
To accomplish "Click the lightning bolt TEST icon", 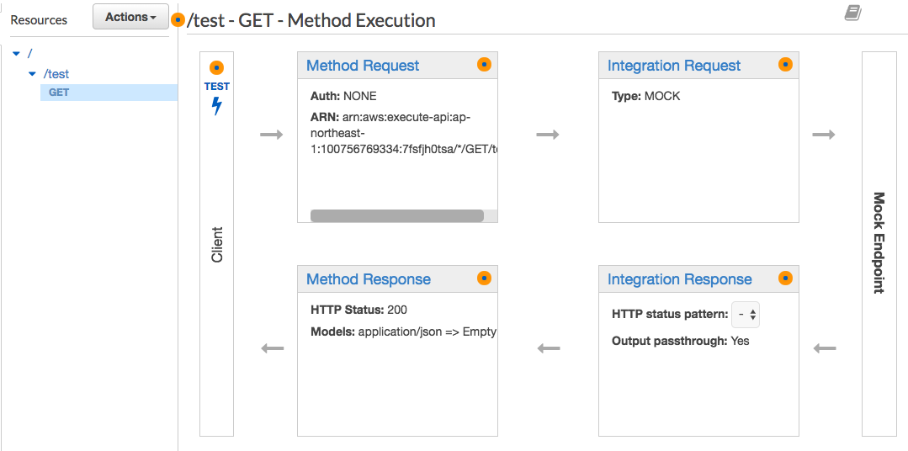I will (x=216, y=106).
